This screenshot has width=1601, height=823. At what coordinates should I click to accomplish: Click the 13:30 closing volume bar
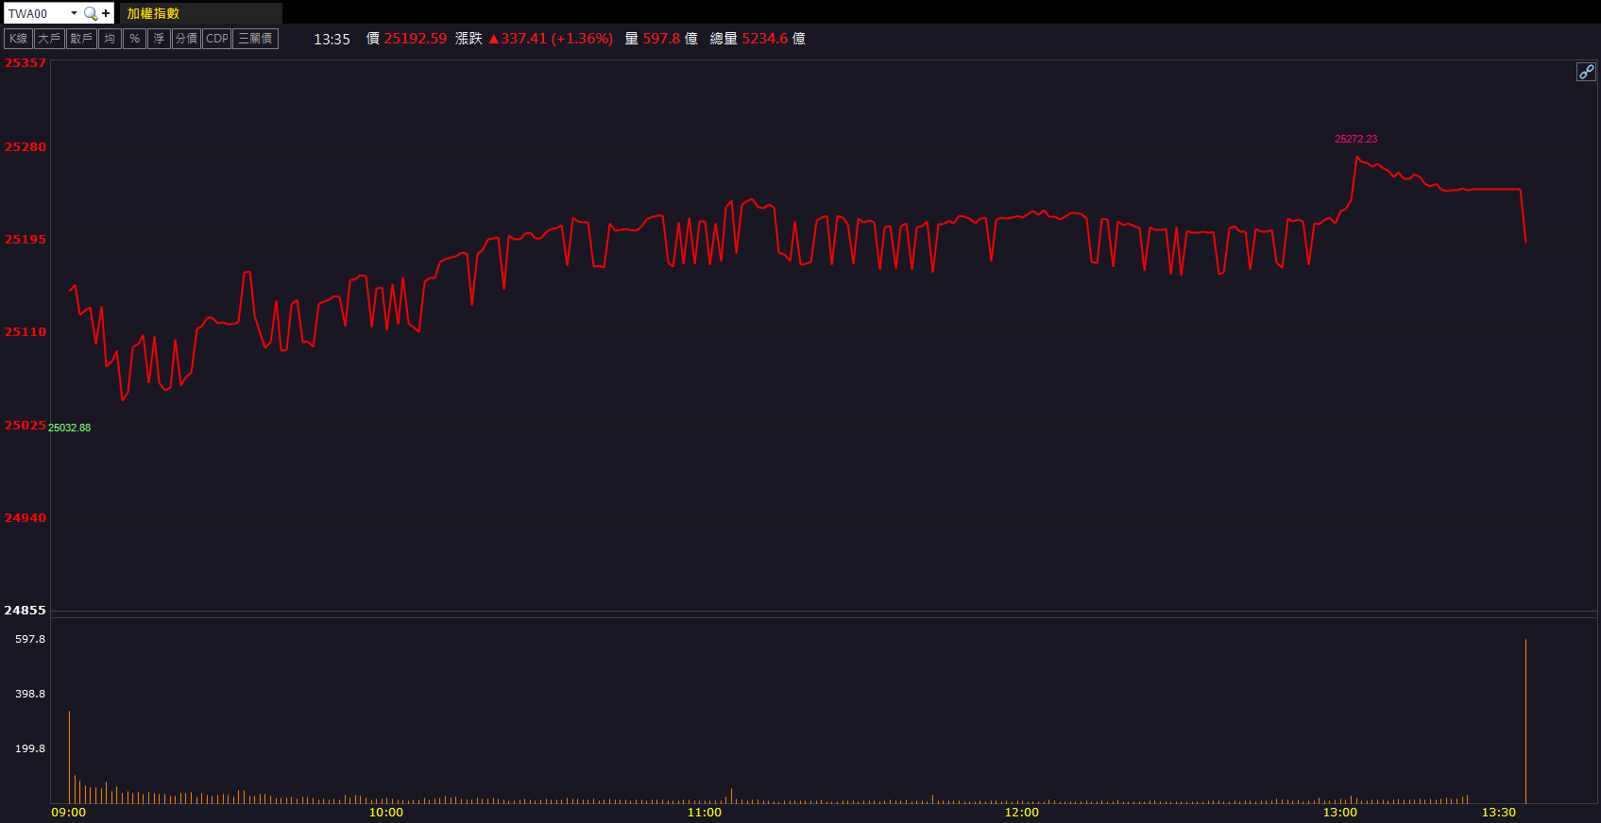pyautogui.click(x=1525, y=722)
